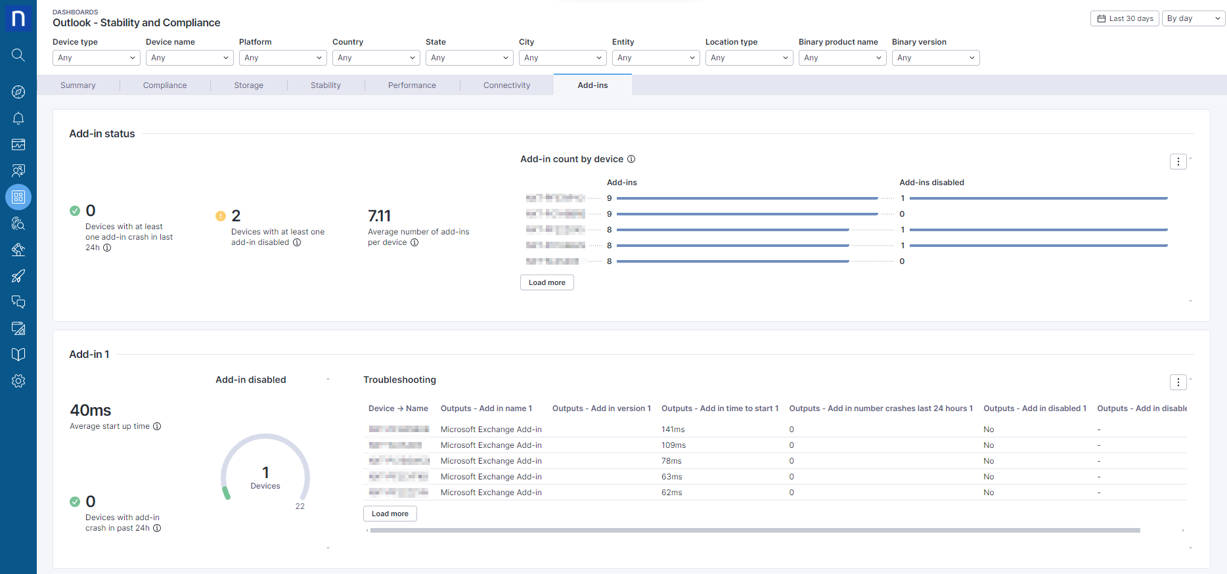Switch to the Performance tab
The width and height of the screenshot is (1227, 574).
tap(412, 85)
